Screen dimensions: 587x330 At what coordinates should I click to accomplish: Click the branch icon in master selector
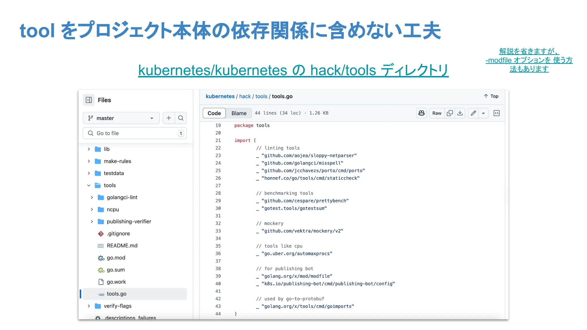[x=91, y=118]
